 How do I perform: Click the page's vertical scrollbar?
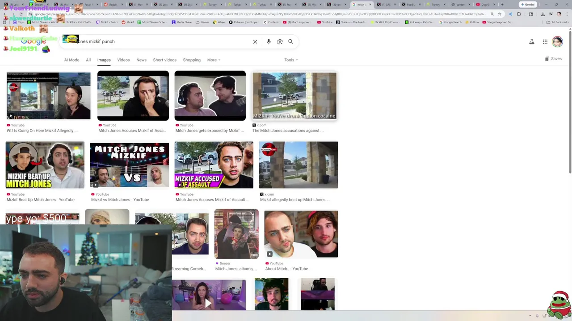coord(570,103)
